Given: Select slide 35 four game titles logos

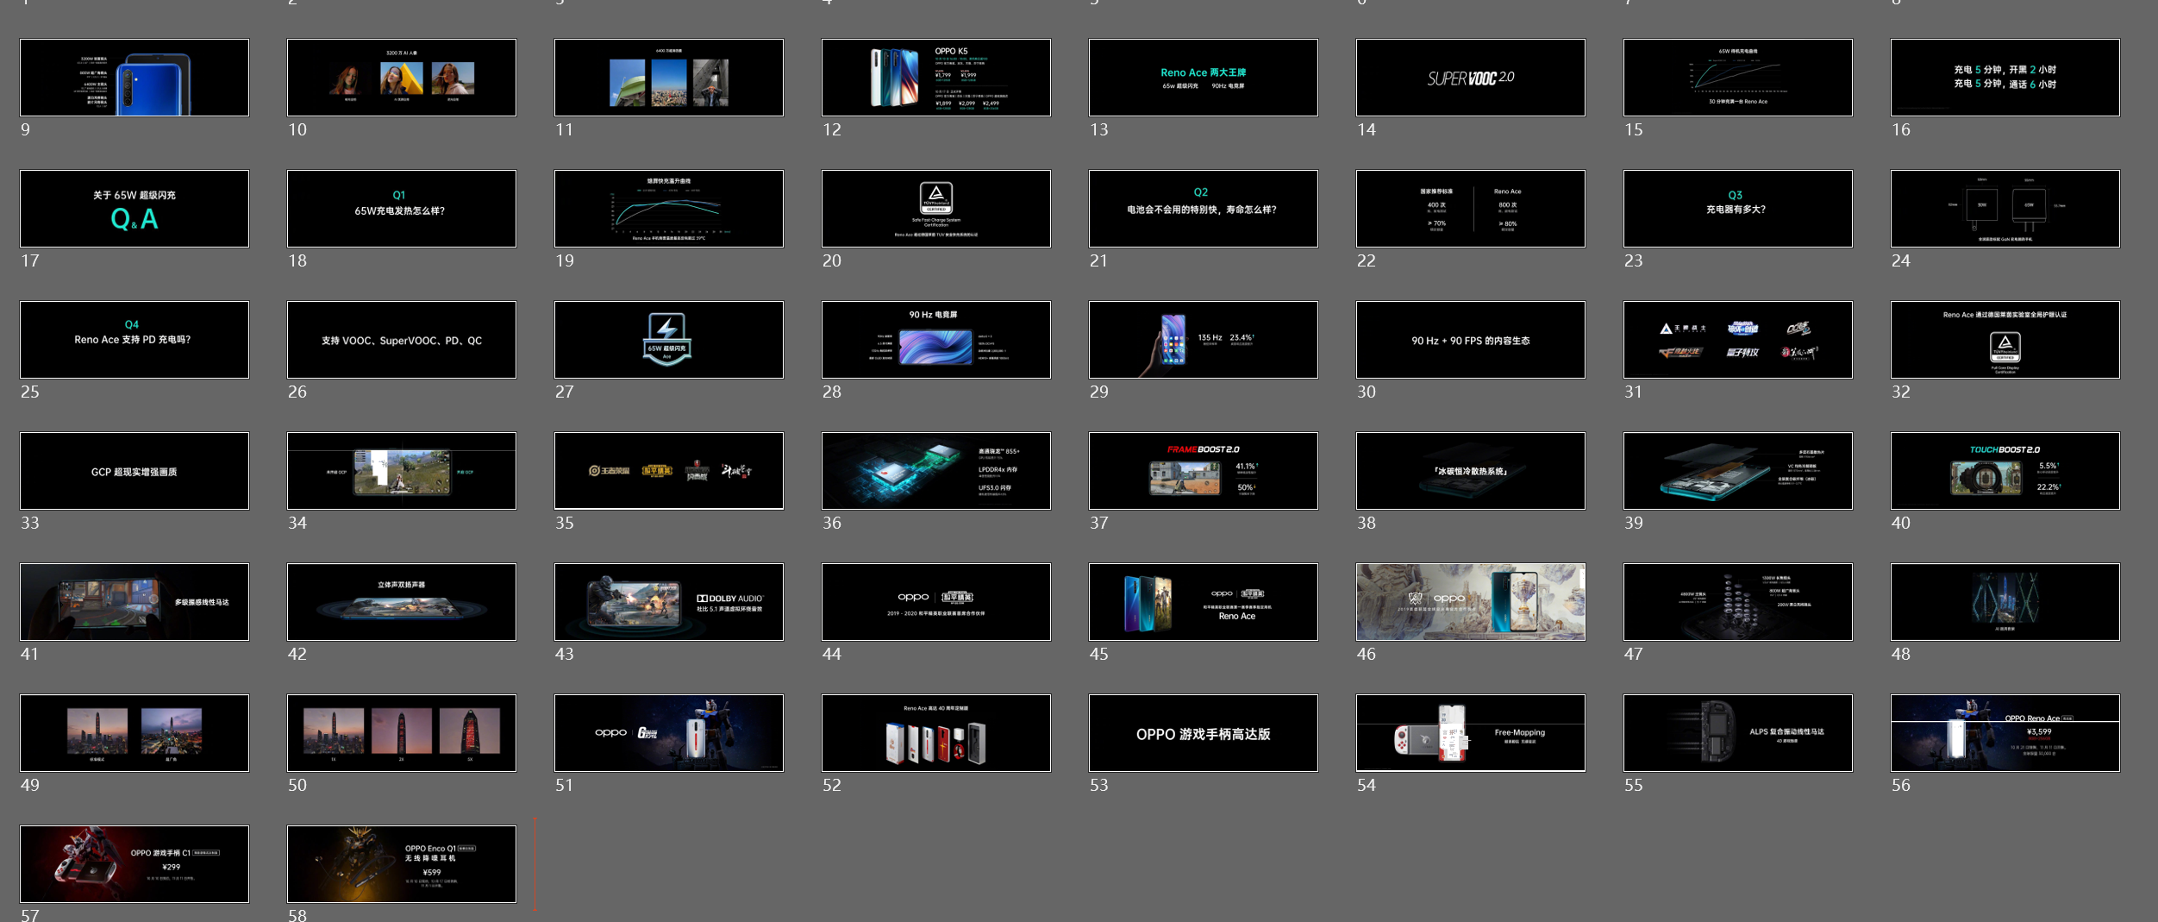Looking at the screenshot, I should 669,471.
